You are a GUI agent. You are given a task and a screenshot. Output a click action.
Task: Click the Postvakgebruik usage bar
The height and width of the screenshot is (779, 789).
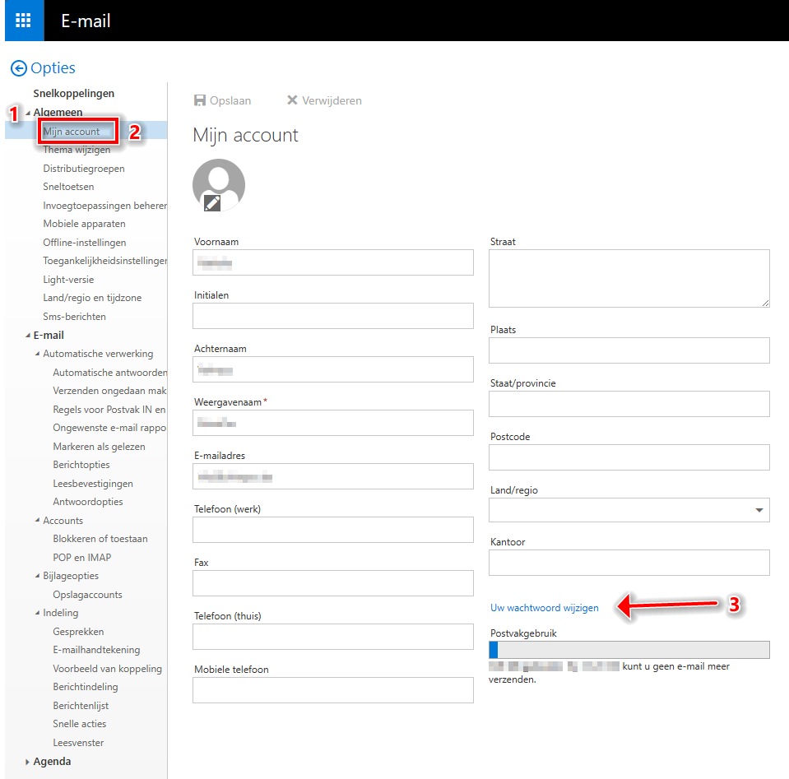(629, 651)
